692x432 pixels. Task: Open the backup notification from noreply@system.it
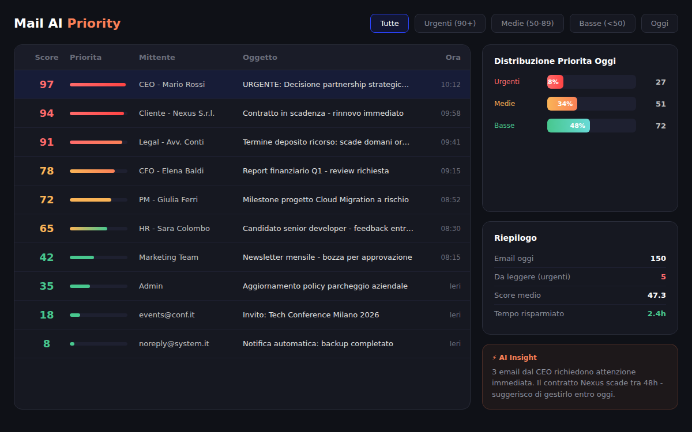click(x=242, y=343)
